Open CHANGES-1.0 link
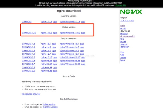 tap(28, 57)
